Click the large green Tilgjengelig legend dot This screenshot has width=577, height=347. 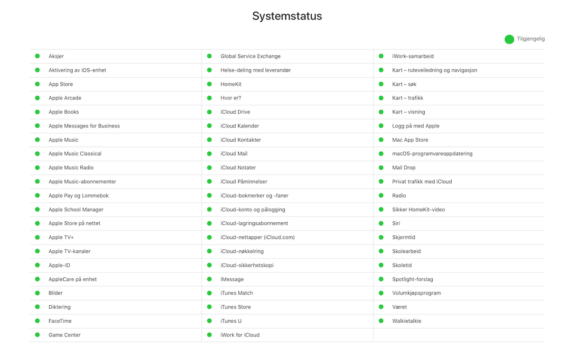coord(509,39)
